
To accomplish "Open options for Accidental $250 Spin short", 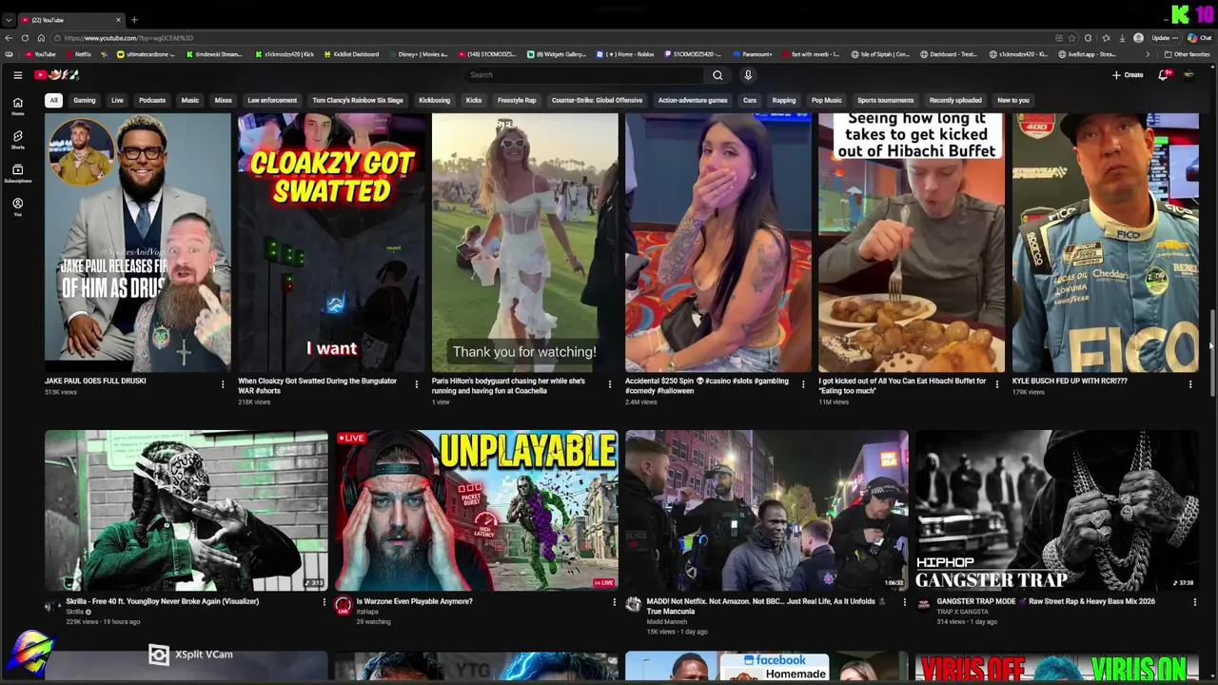I will pos(803,384).
